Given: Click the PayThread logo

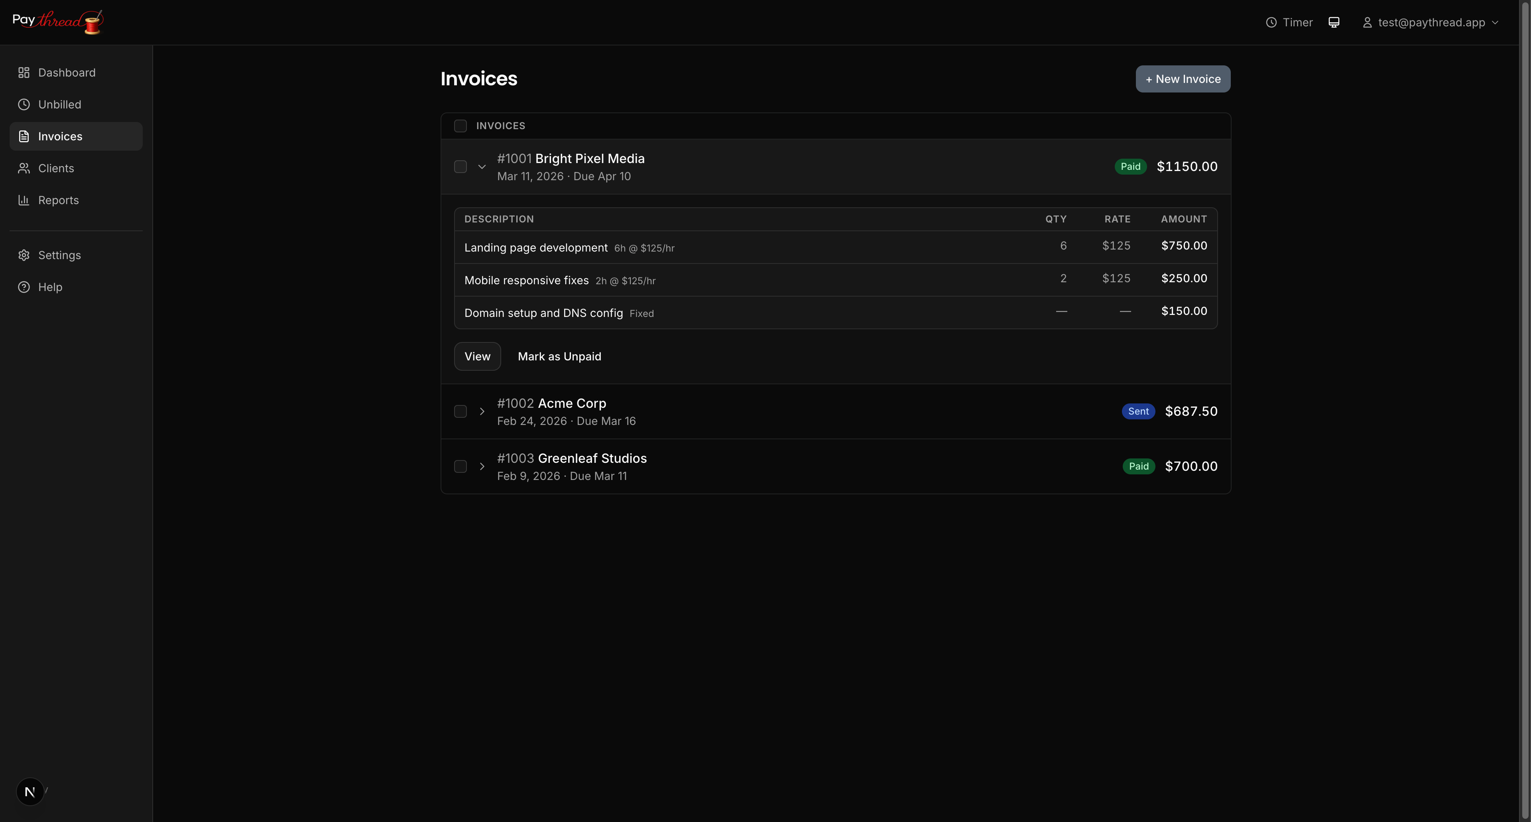Looking at the screenshot, I should 58,22.
